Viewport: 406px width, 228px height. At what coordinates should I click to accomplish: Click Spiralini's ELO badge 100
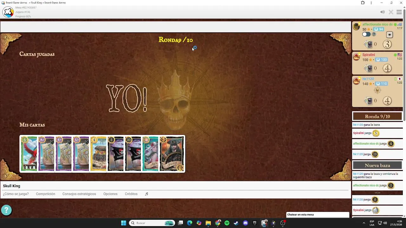[382, 60]
